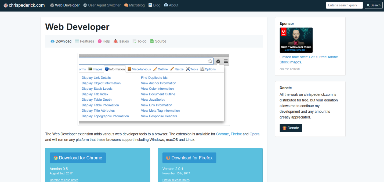Viewport: 384px width, 182px height.
Task: Open the Firefox release notes link
Action: click(x=176, y=180)
